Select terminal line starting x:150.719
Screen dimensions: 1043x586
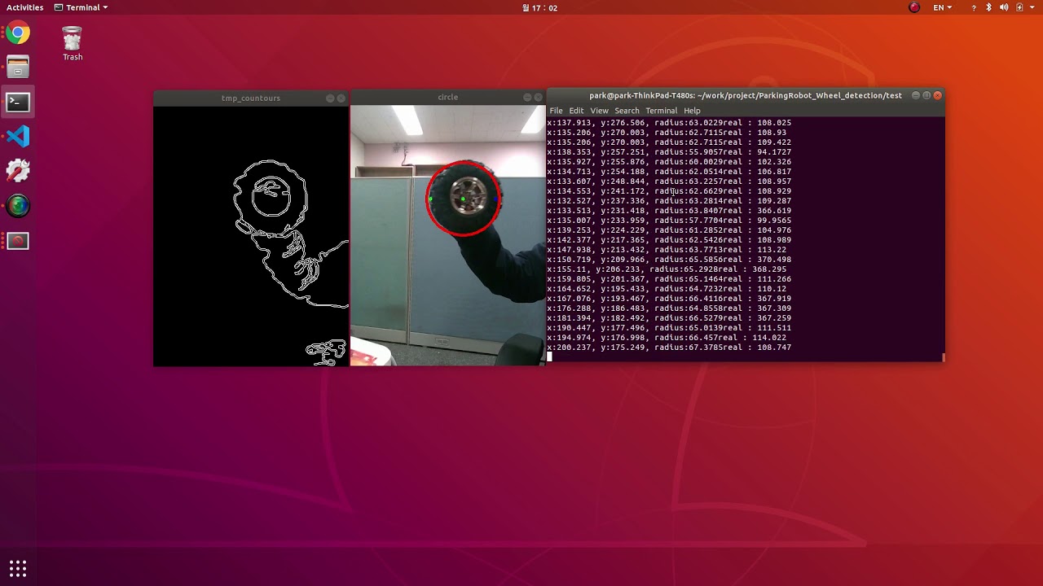point(669,259)
